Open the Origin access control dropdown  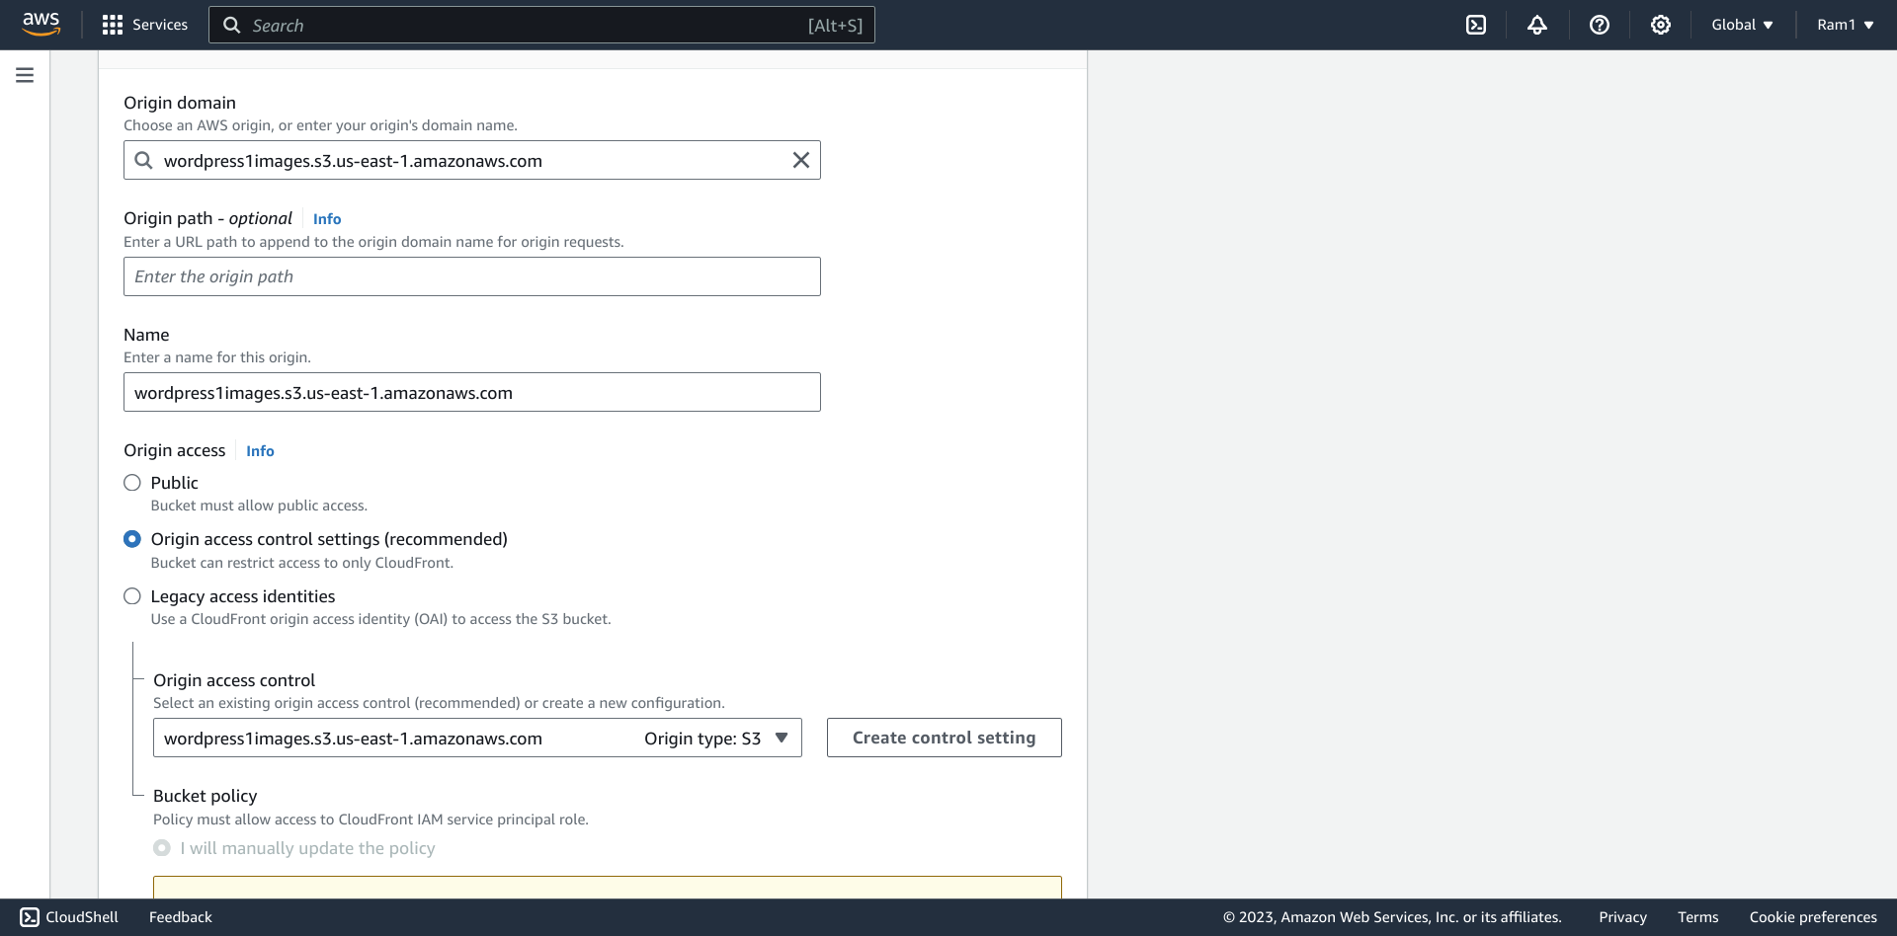477,738
